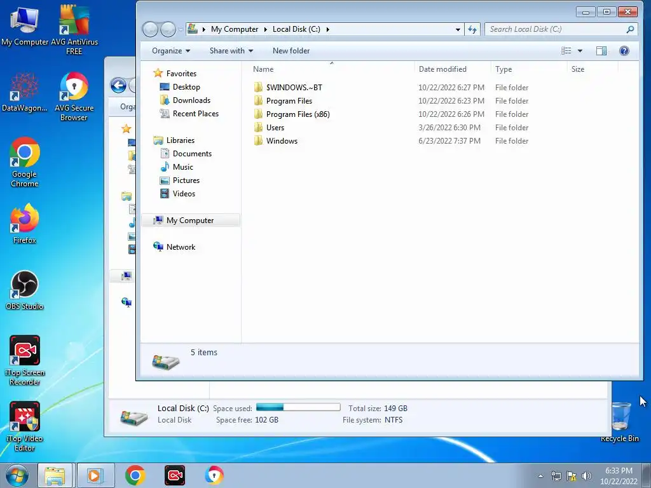Click the taskbar clock showing 6:33 PM
Viewport: 651px width, 488px height.
coord(619,476)
